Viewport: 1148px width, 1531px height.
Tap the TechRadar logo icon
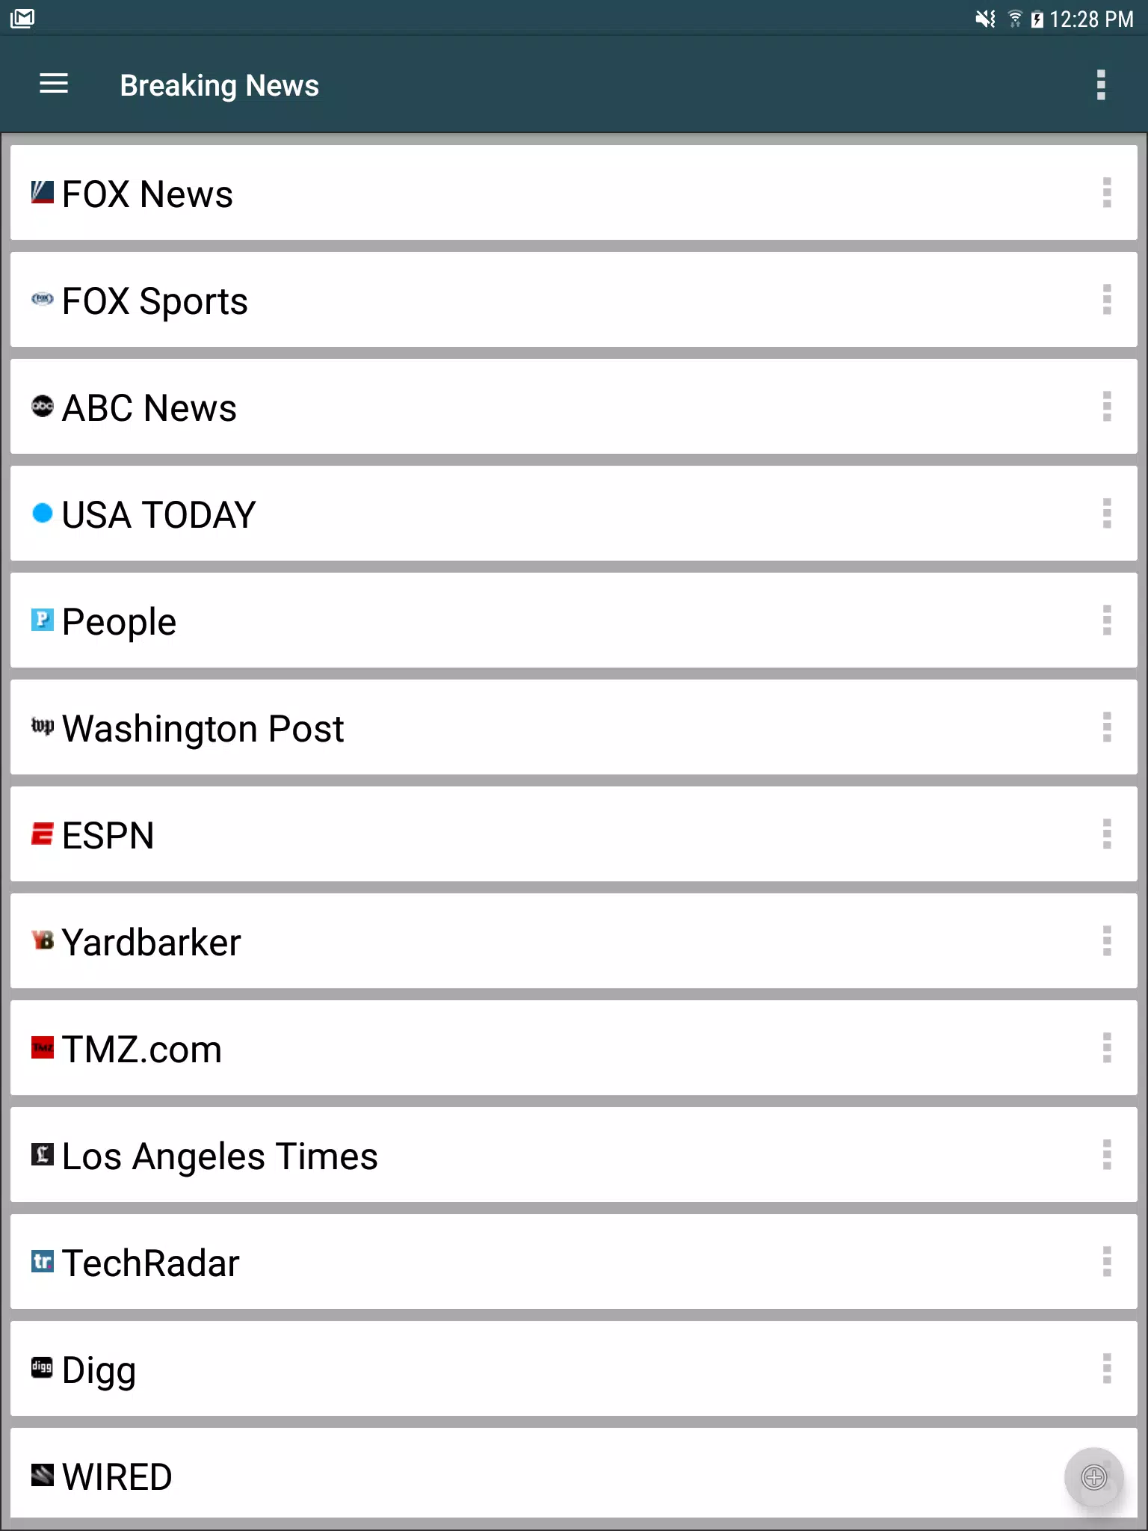click(43, 1262)
